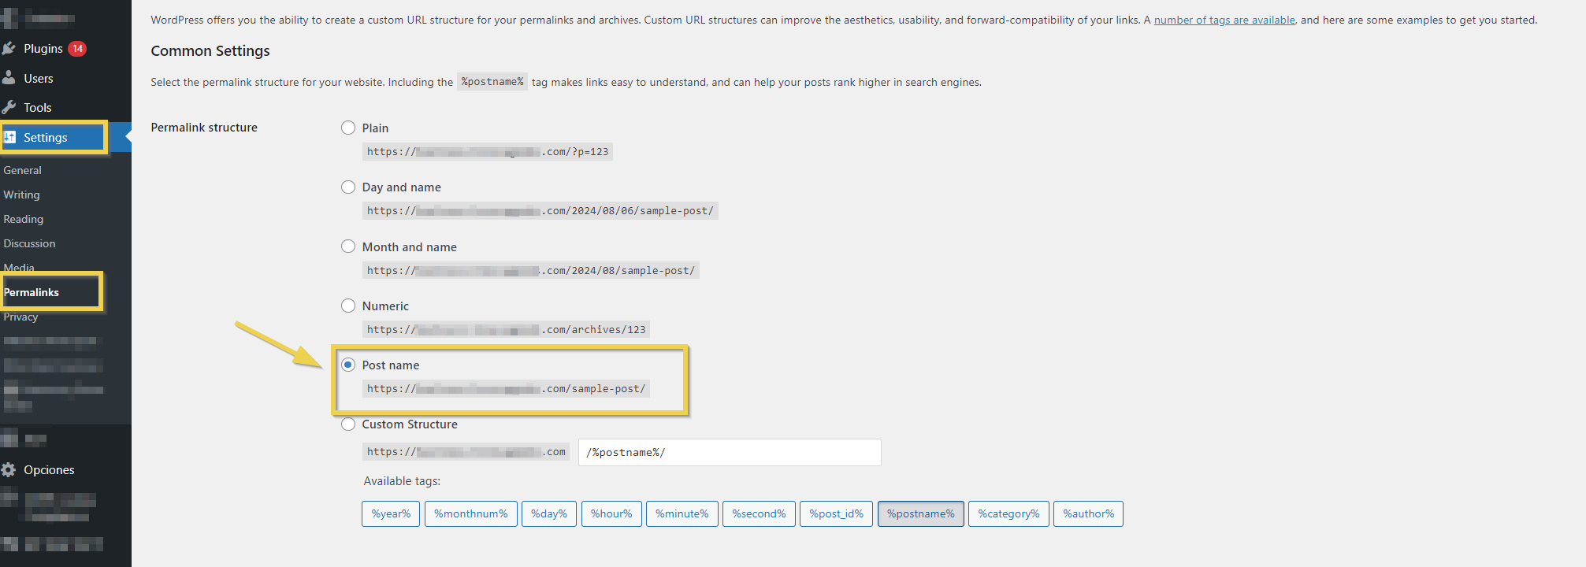Enable the Custom Structure radio option
Screen dimensions: 1586x567
(x=348, y=424)
